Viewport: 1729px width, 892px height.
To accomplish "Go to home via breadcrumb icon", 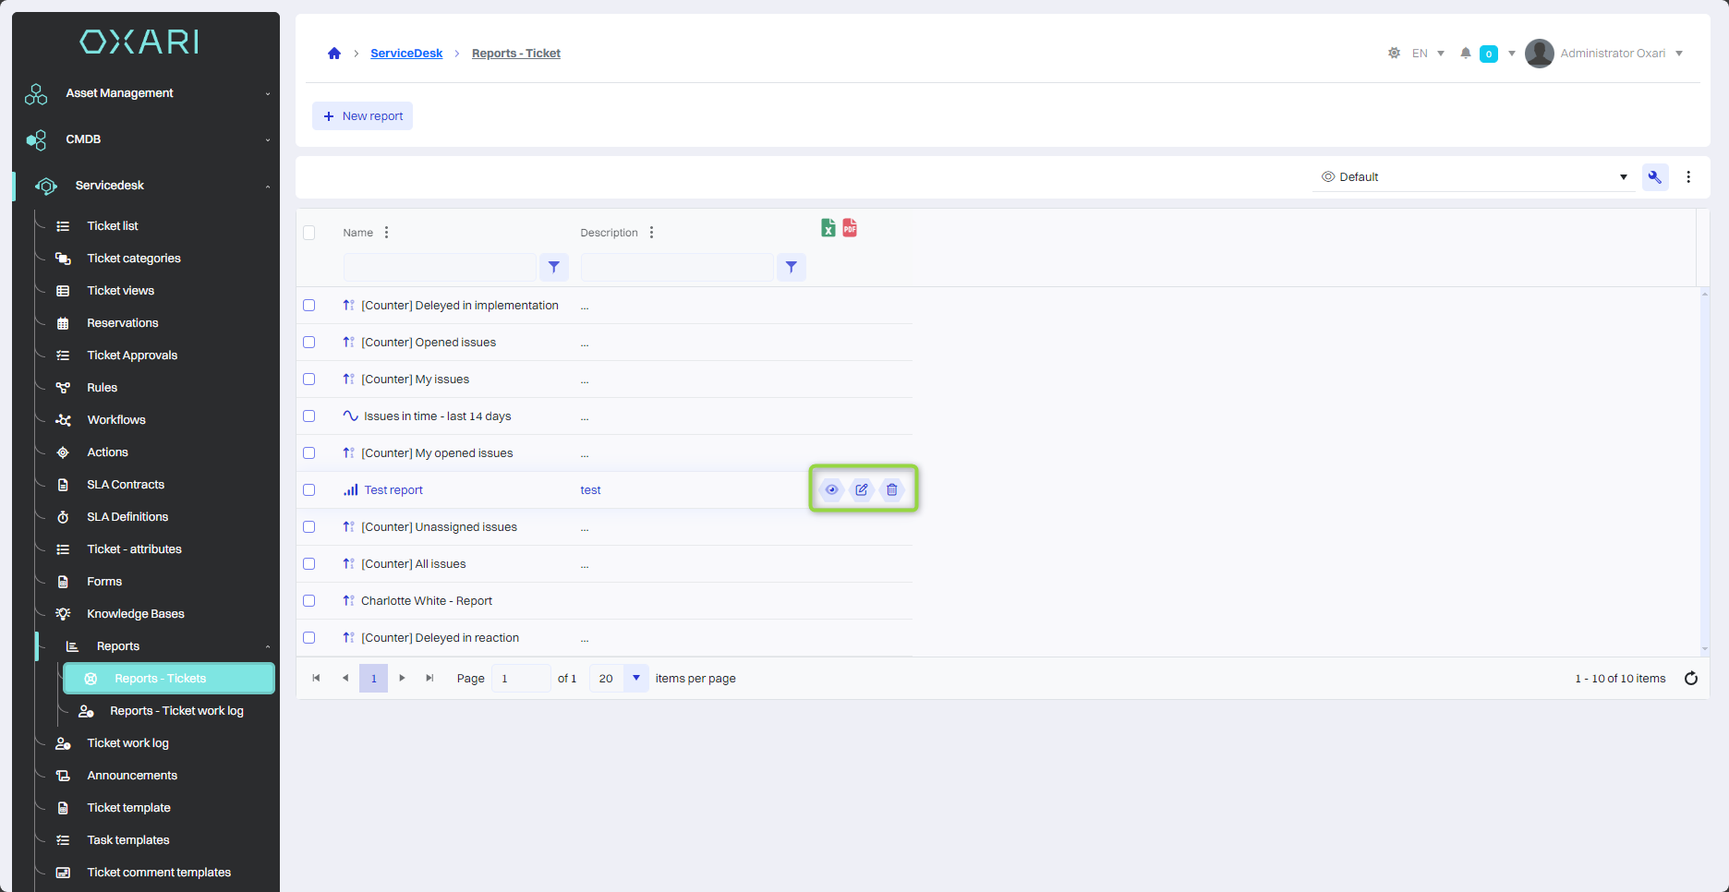I will (x=334, y=54).
